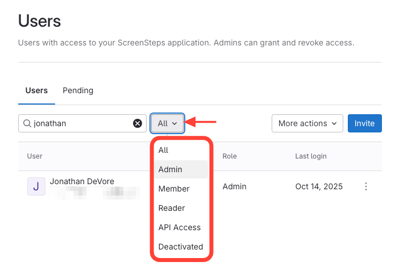395x266 pixels.
Task: Filter users by Member role
Action: 174,189
